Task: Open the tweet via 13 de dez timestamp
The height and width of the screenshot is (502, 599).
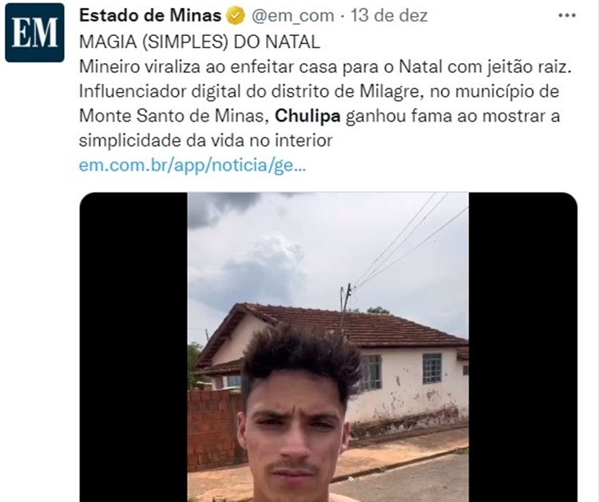Action: (389, 16)
